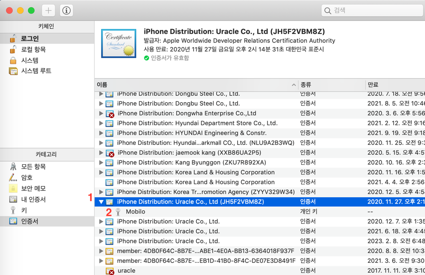Select the Hyundai...arkmall CO., Ltd. (NLU9A2B3WQ) name
425x275 pixels.
click(206, 143)
